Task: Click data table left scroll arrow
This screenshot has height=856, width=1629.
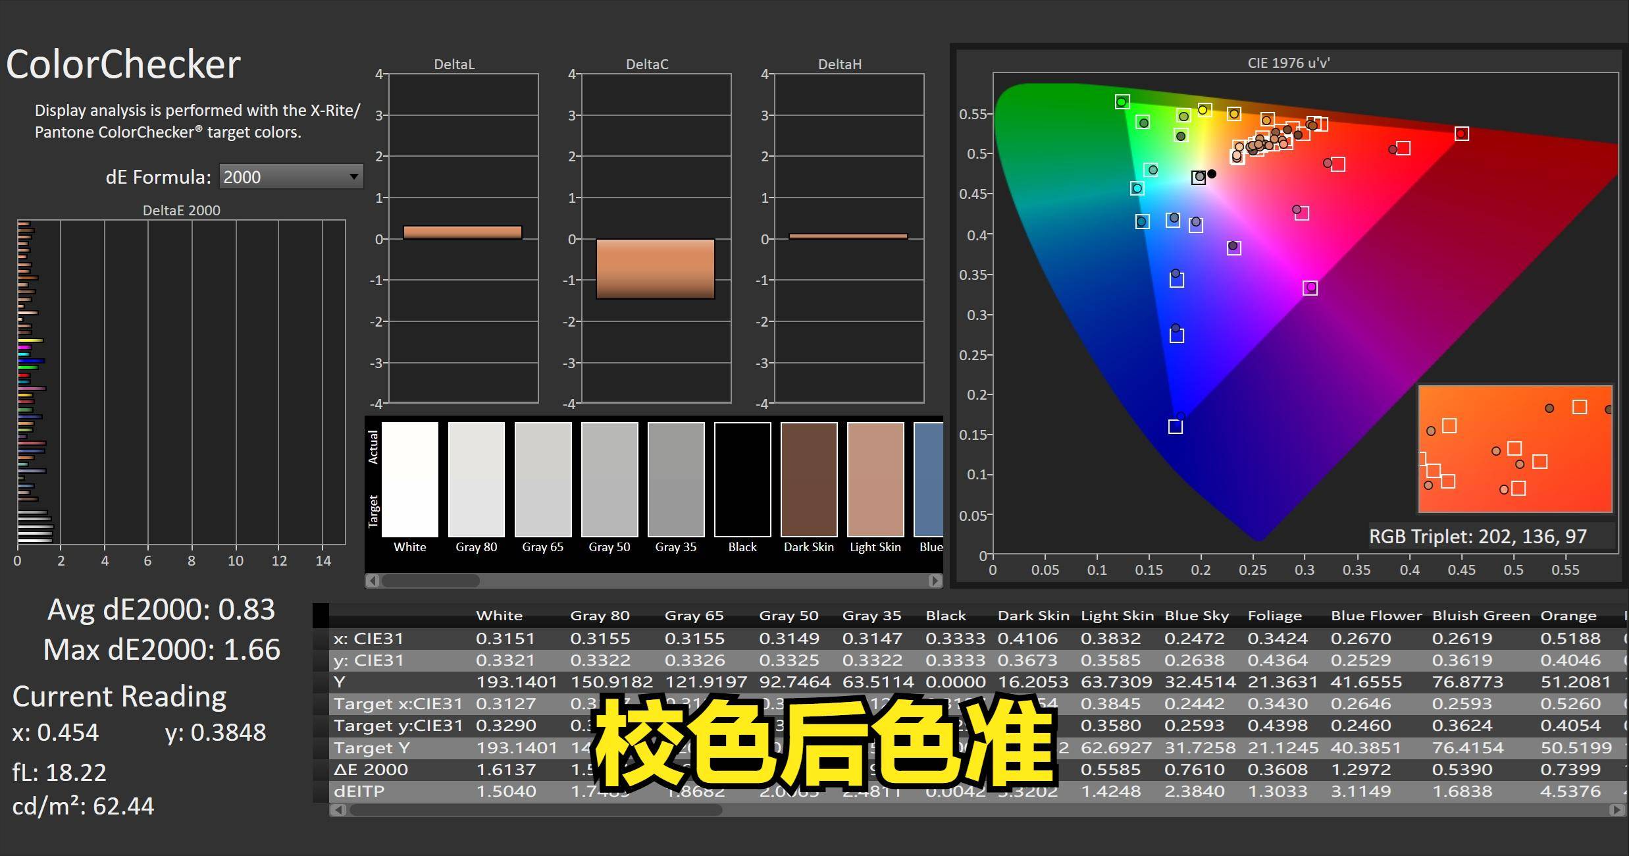Action: click(x=338, y=810)
